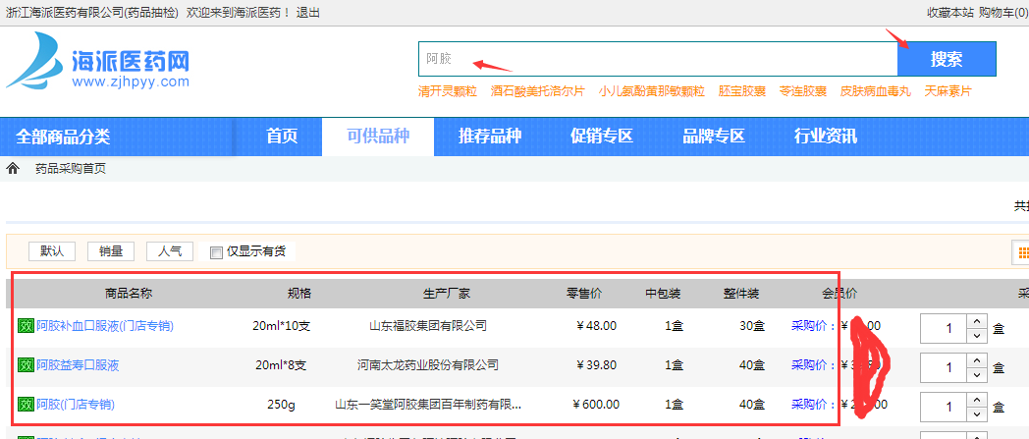This screenshot has width=1029, height=439.
Task: Increase quantity for 阿胶益寿口服液
Action: coord(977,359)
